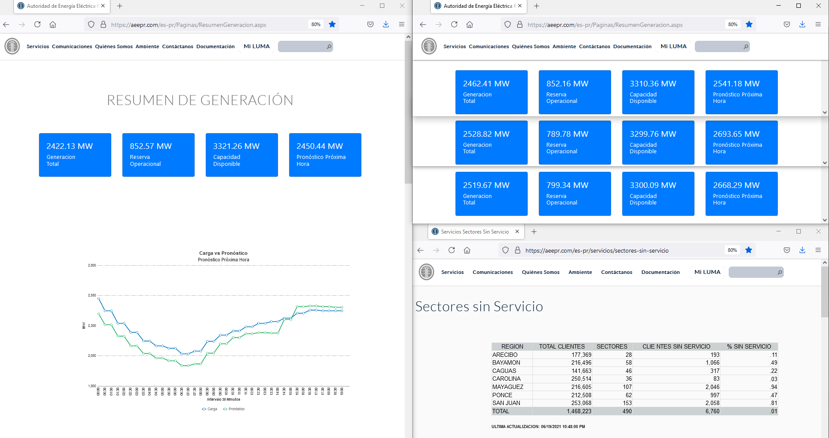
Task: Click Mi LUMA in Sectores sin Servicio window
Action: (707, 272)
